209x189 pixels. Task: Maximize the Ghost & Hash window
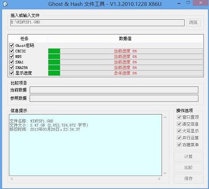[188, 3]
